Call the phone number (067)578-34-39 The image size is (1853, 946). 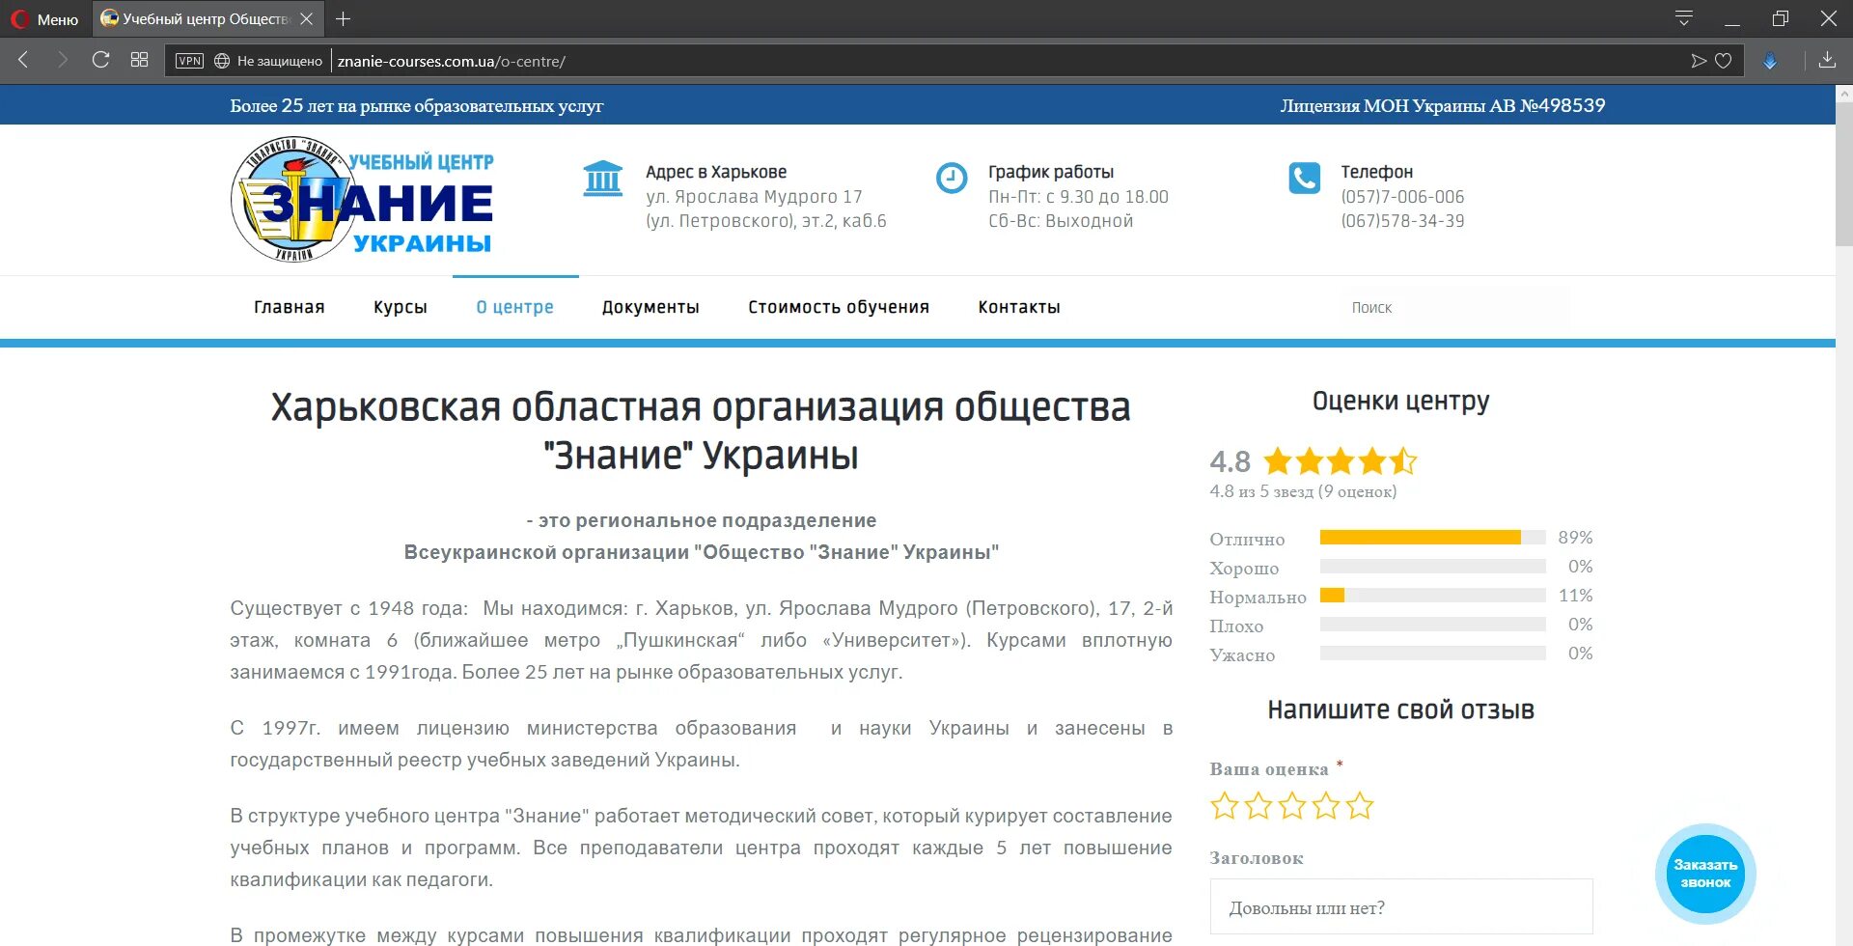click(x=1402, y=221)
